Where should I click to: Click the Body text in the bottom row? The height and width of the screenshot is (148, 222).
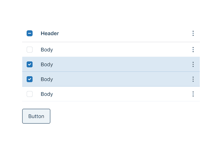(x=47, y=94)
